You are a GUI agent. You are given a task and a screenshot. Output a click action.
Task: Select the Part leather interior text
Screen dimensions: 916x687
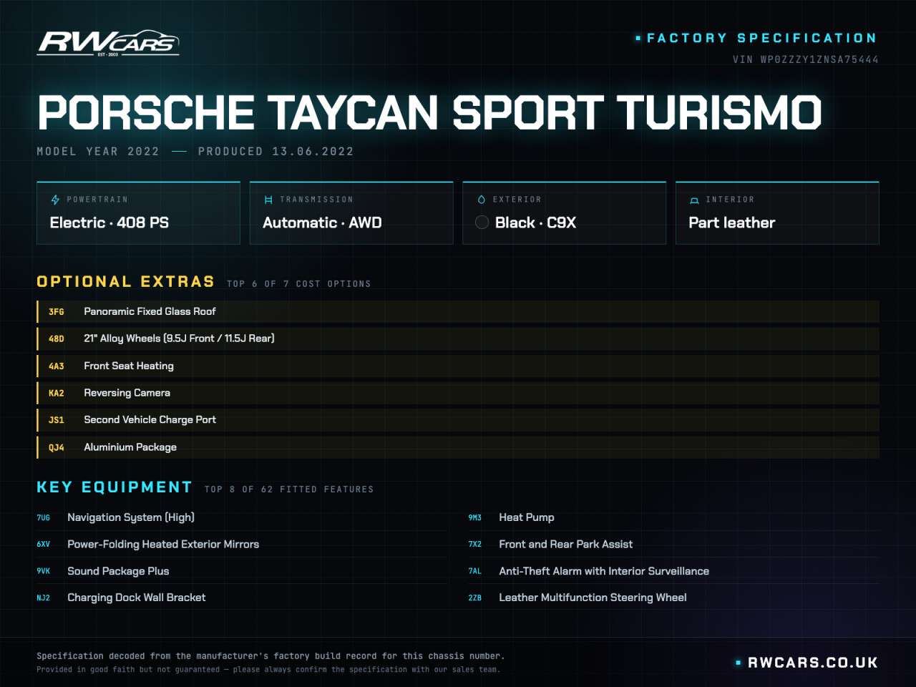732,223
